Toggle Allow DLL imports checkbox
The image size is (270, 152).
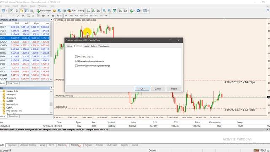tap(76, 57)
